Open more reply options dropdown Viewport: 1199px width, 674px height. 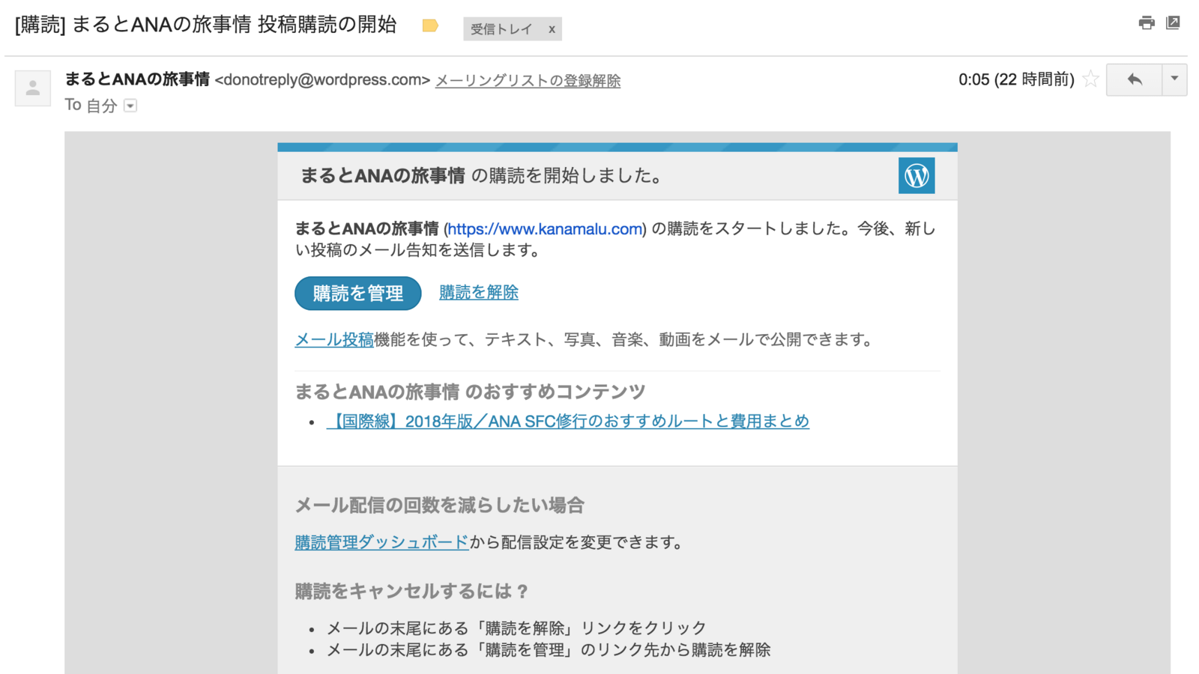(1174, 79)
